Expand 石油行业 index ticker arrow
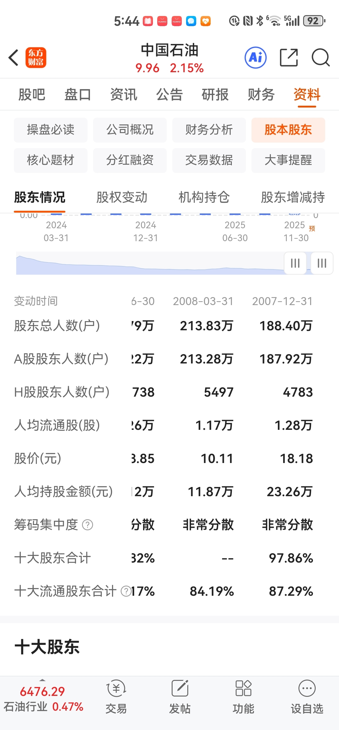 tap(42, 680)
